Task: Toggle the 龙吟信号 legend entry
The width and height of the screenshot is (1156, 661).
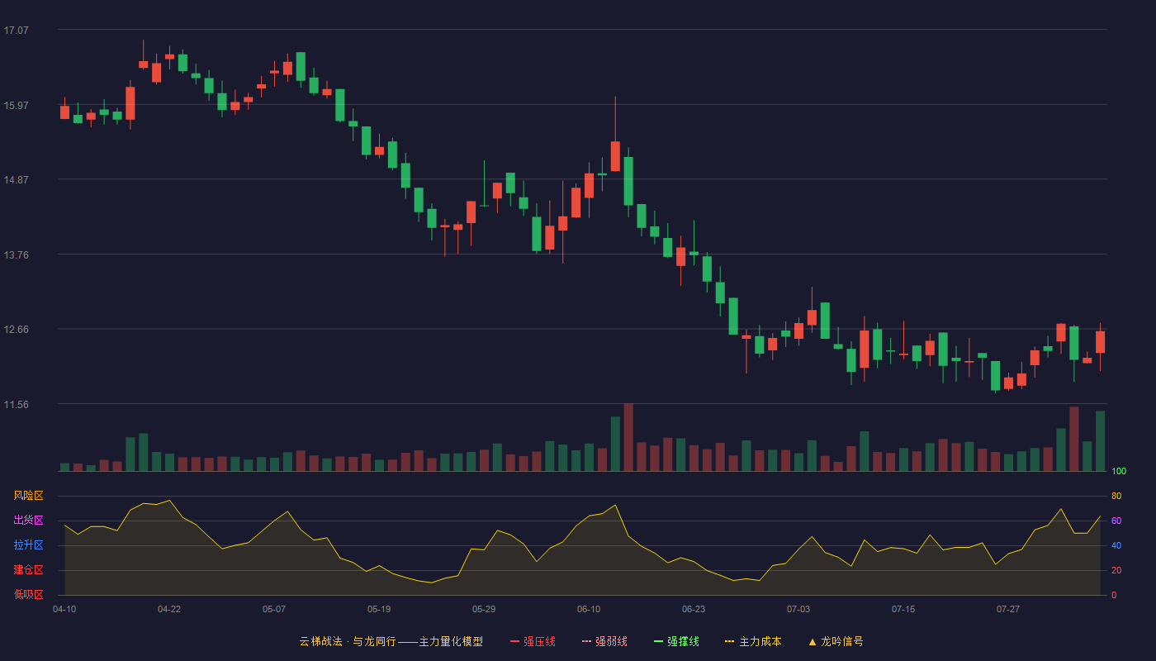Action: pos(836,641)
